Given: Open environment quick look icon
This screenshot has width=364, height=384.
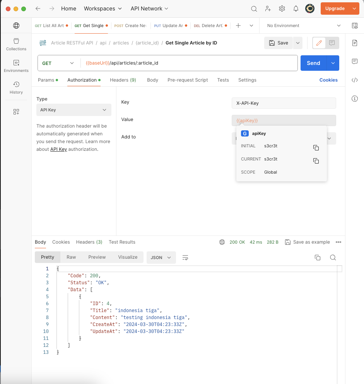Looking at the screenshot, I should point(355,26).
